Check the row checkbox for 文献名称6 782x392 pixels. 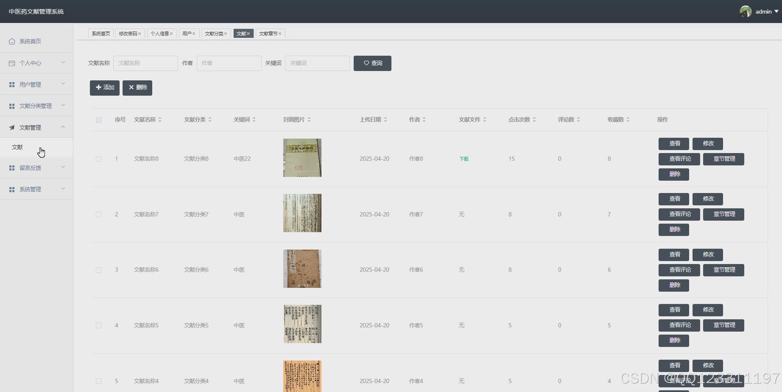98,270
